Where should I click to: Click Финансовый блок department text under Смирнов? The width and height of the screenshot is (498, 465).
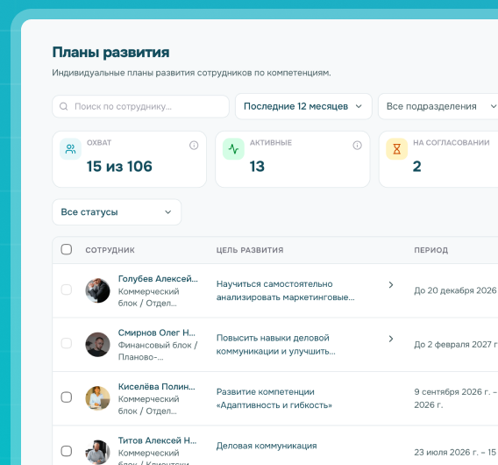pos(158,351)
